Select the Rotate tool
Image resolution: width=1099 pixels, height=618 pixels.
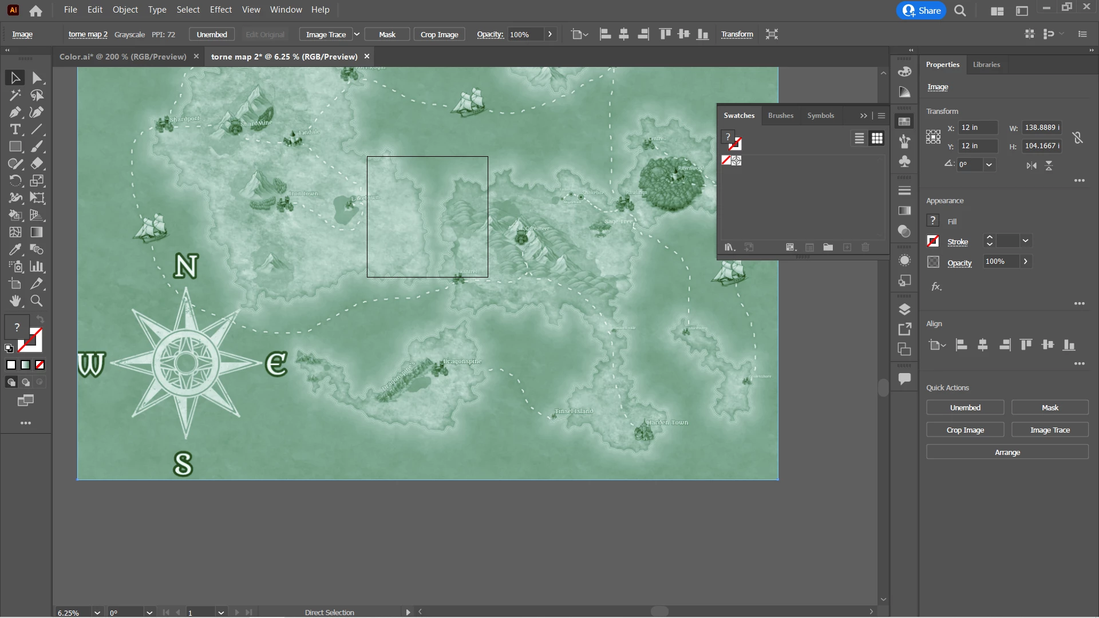[x=15, y=181]
